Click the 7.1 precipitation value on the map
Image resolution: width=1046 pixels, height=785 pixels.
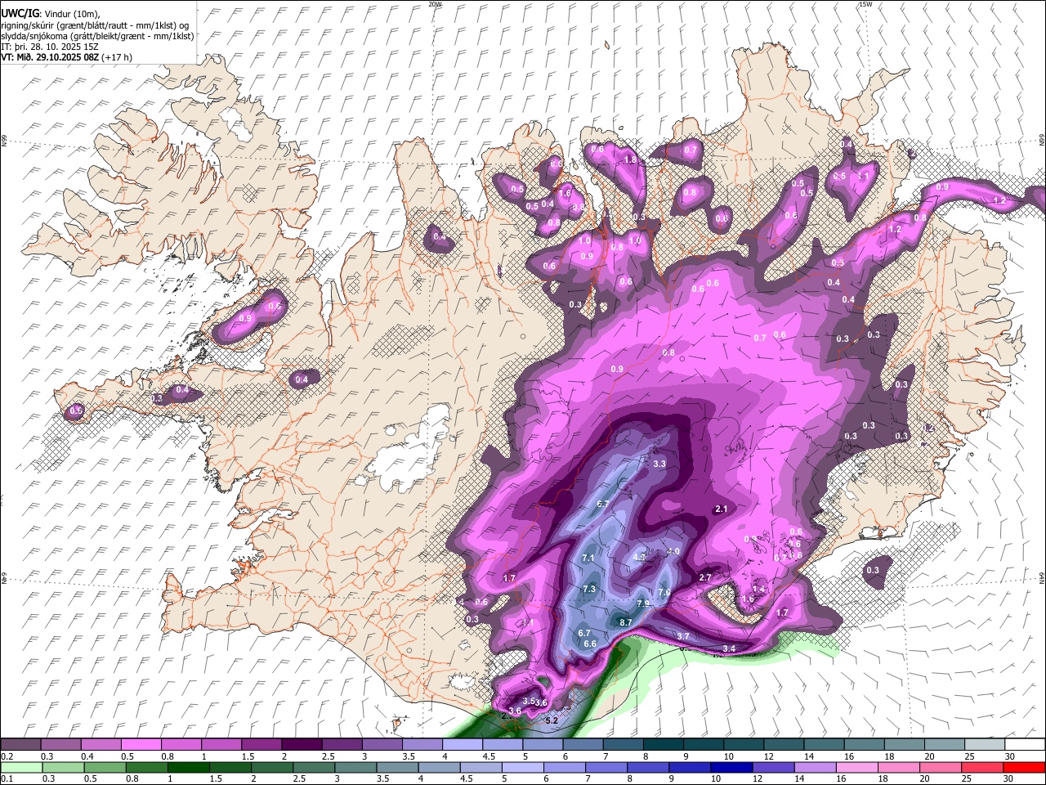(x=588, y=558)
